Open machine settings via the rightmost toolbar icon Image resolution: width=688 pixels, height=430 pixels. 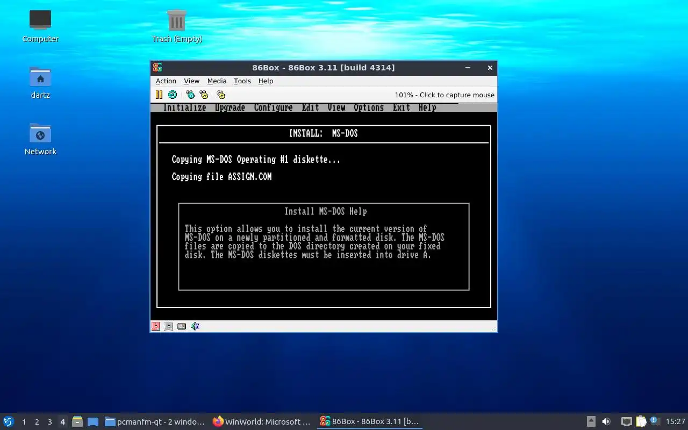[x=221, y=95]
